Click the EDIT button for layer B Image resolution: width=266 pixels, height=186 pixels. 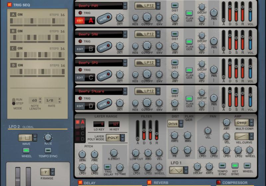click(x=80, y=49)
